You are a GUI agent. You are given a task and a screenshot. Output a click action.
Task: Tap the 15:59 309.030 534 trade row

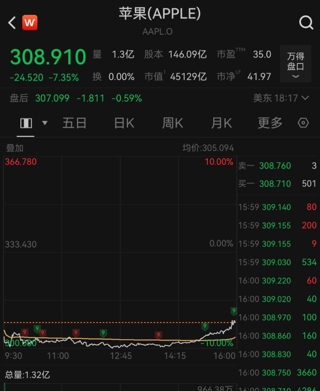[277, 262]
